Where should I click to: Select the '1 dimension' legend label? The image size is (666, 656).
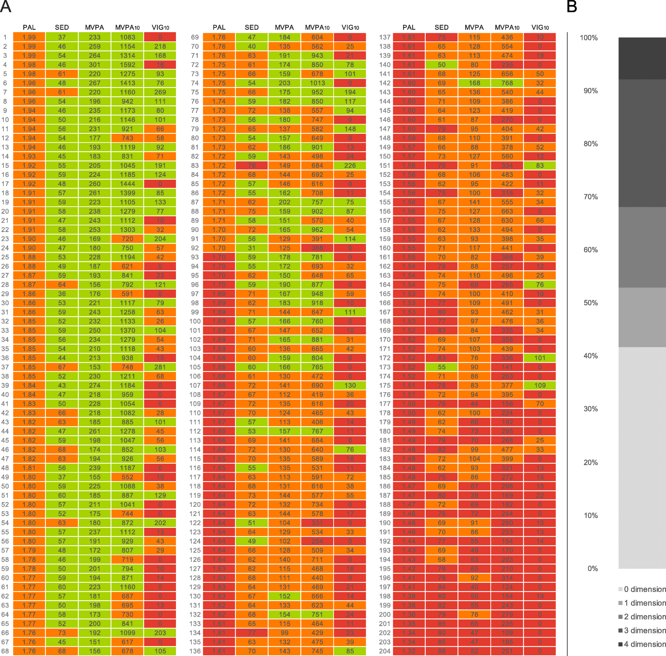tap(645, 603)
